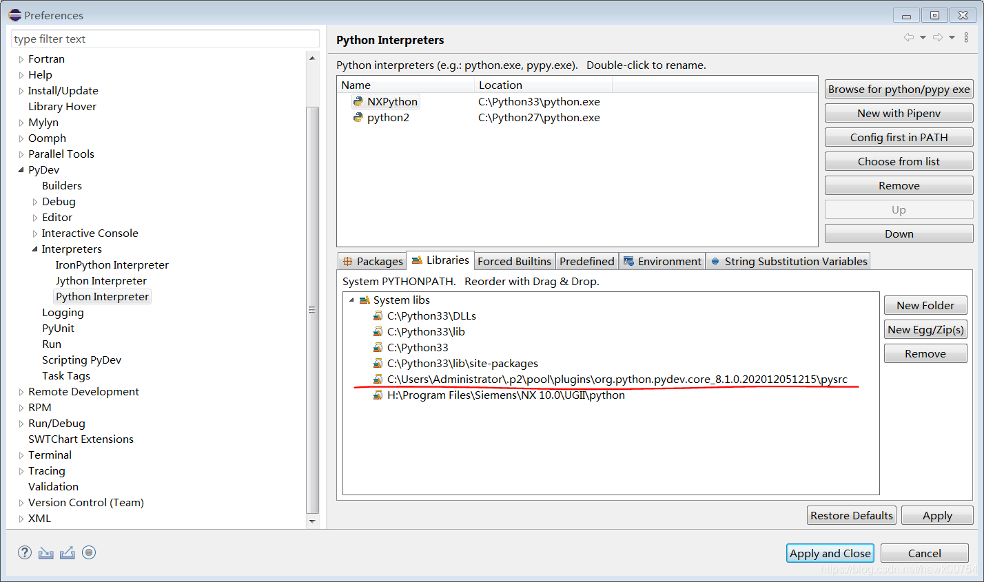Select the Library Hover item
Image resolution: width=984 pixels, height=582 pixels.
click(62, 107)
